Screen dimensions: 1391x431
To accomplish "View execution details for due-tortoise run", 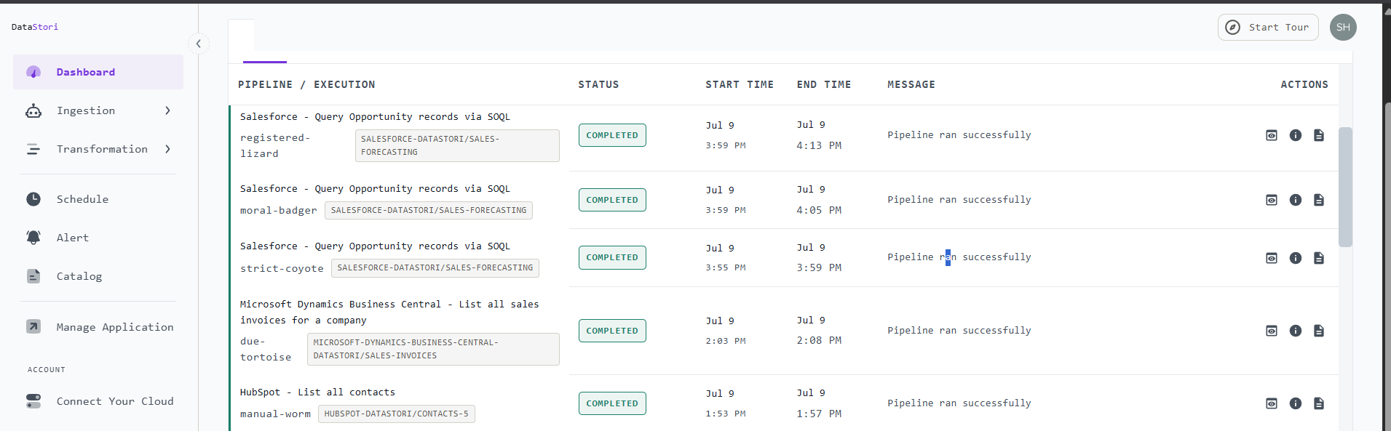I will point(1272,331).
